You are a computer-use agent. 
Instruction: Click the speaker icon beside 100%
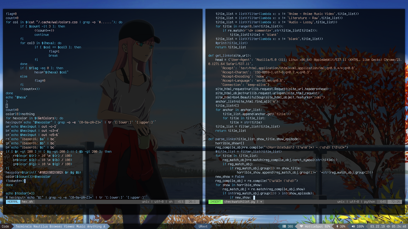click(353, 226)
